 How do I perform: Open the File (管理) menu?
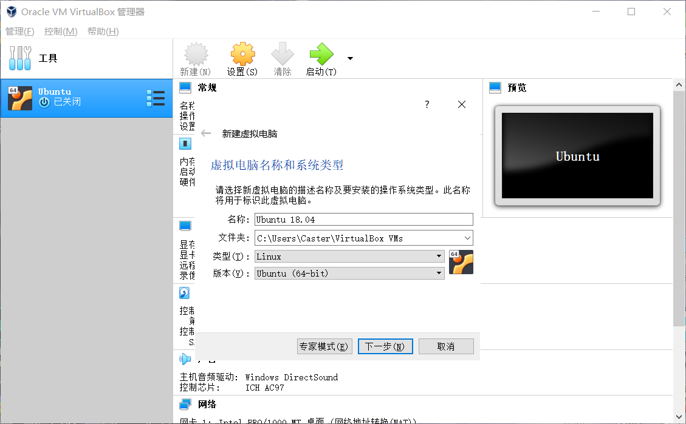coord(19,32)
